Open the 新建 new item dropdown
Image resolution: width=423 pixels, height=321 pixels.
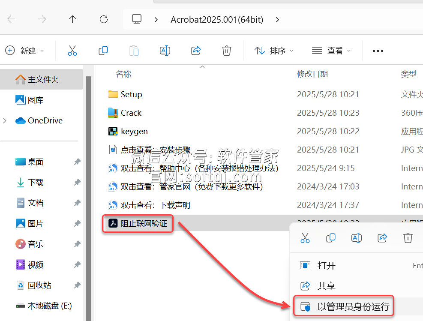click(25, 51)
